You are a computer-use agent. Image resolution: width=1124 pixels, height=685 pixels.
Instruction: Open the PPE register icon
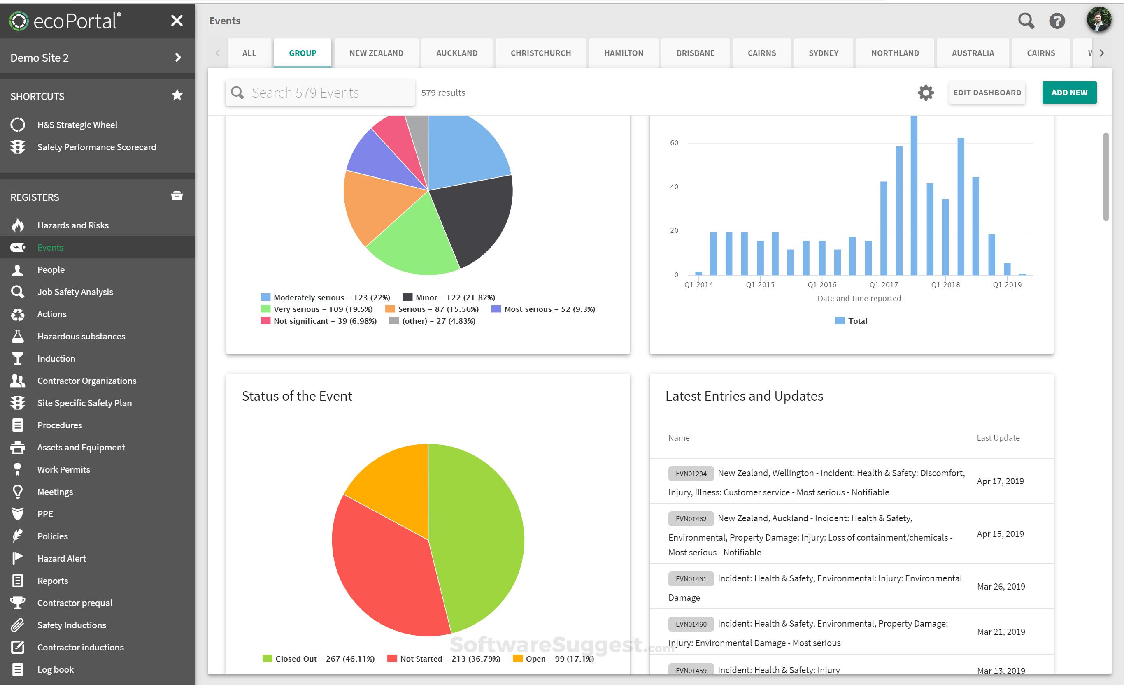[x=17, y=513]
